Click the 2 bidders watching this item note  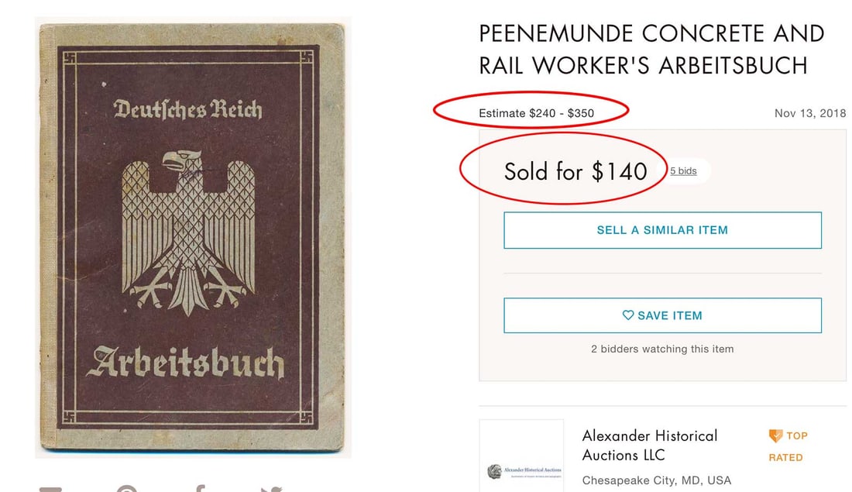point(662,349)
